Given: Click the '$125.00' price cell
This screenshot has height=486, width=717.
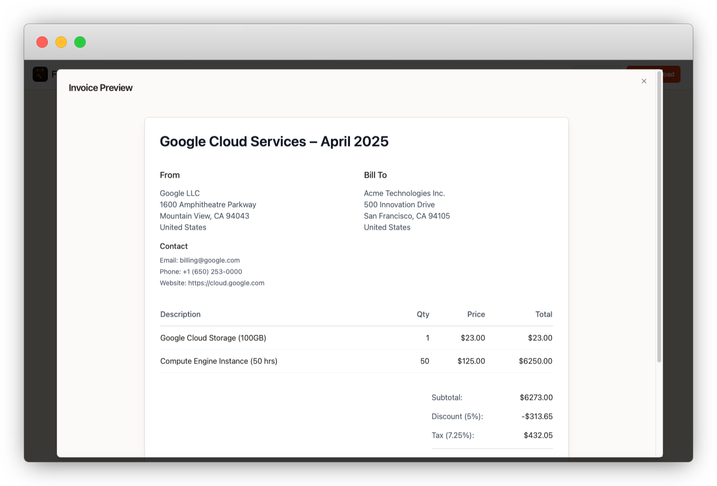Looking at the screenshot, I should coord(471,361).
